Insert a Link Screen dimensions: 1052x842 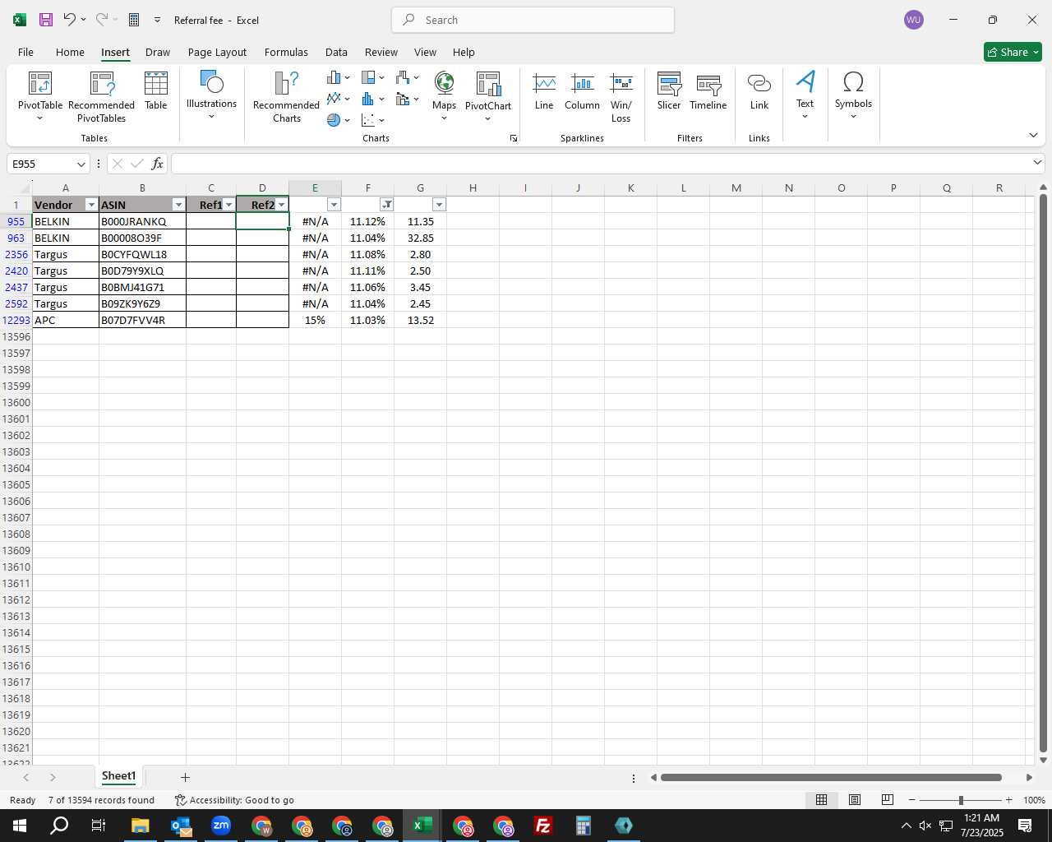[759, 90]
